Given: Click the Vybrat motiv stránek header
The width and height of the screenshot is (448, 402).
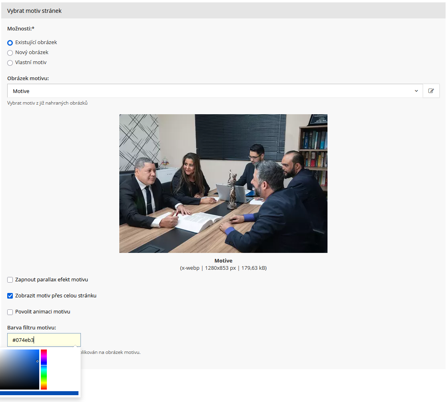Looking at the screenshot, I should (x=34, y=11).
